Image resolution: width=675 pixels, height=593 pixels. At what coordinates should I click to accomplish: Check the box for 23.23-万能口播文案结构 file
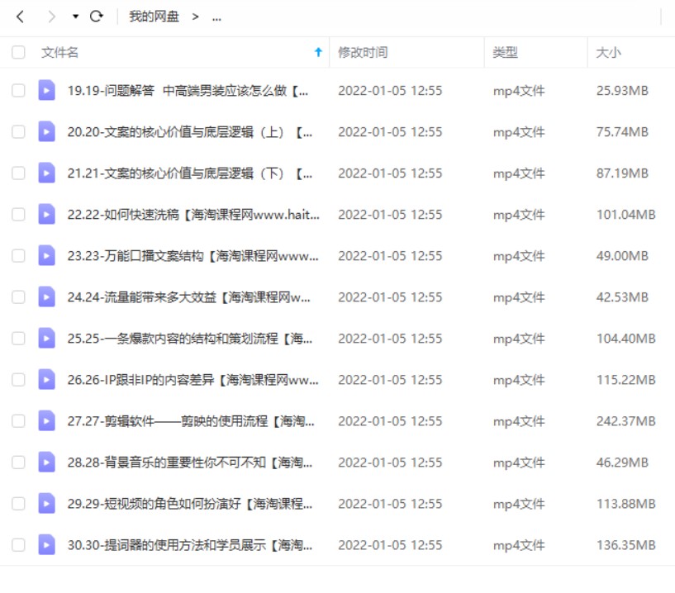(x=18, y=256)
